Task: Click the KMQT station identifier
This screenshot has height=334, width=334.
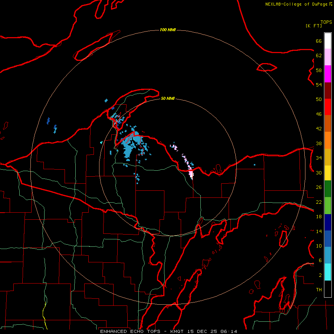Action: pyautogui.click(x=177, y=331)
